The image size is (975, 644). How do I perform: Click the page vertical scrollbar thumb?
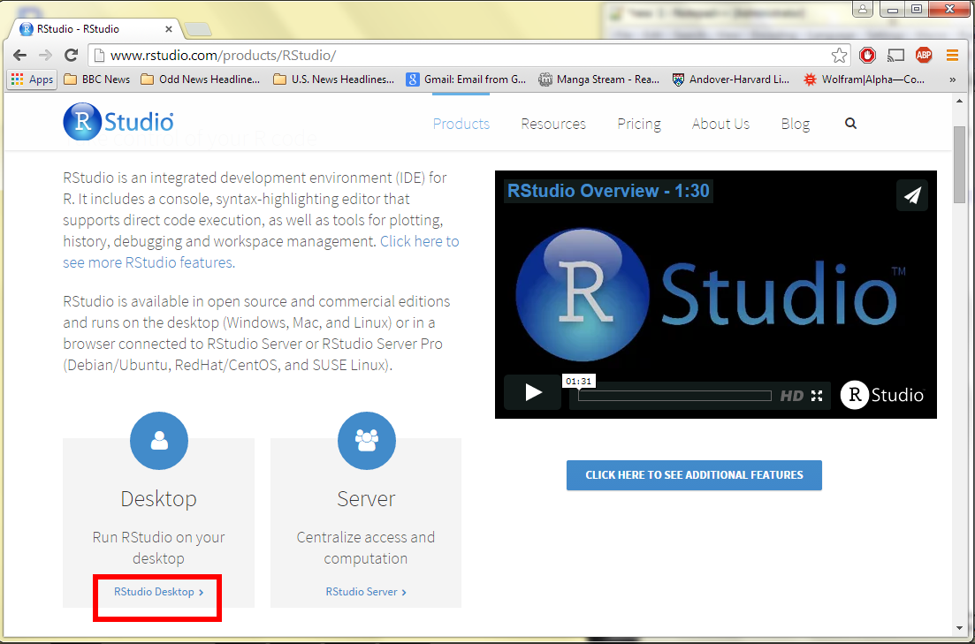pyautogui.click(x=959, y=163)
